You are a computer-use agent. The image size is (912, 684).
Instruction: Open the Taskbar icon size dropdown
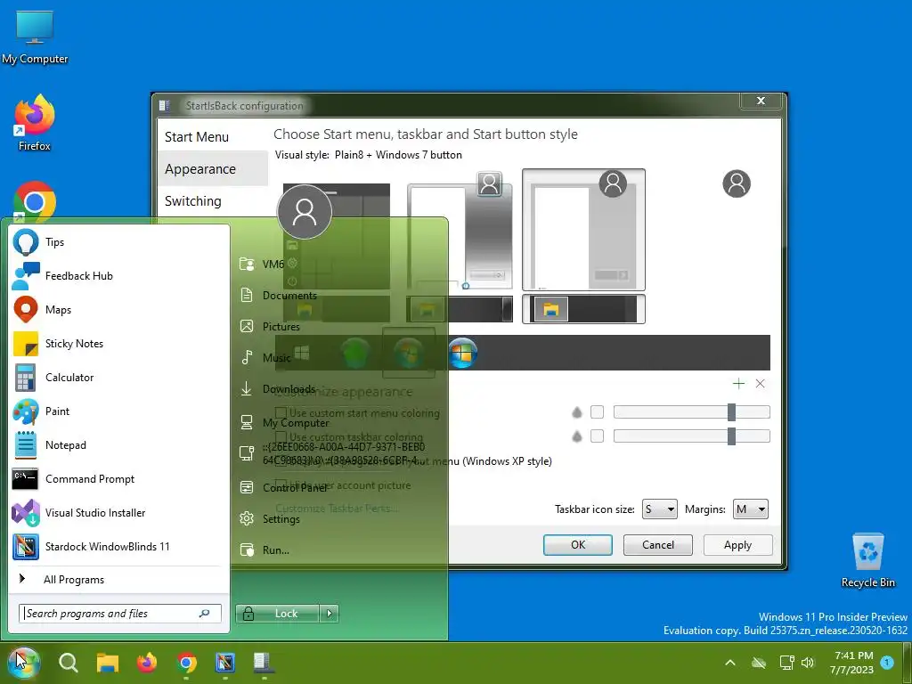pos(659,509)
